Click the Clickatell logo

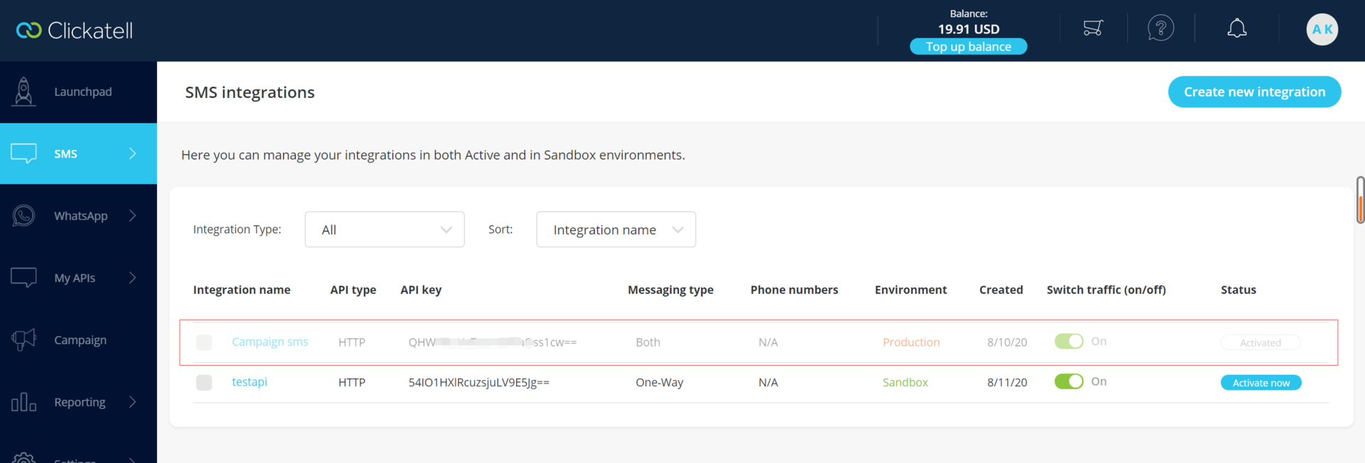pyautogui.click(x=75, y=31)
